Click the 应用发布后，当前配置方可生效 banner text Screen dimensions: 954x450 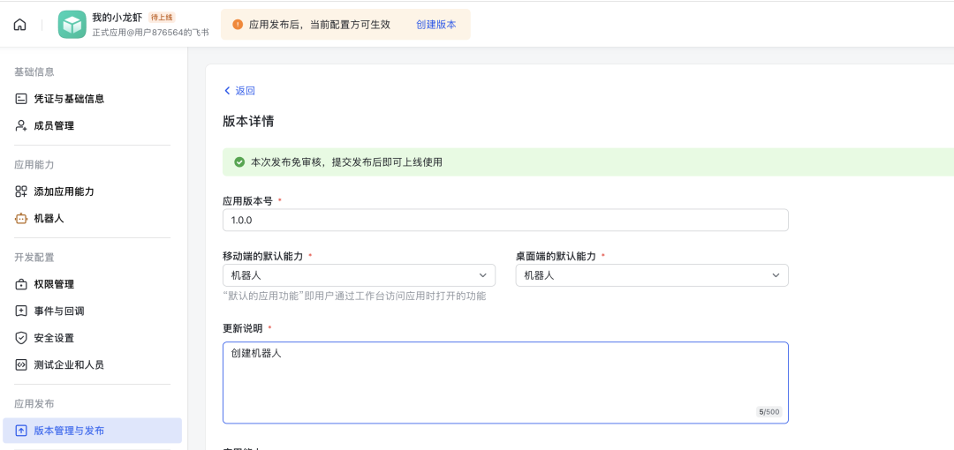[x=320, y=25]
